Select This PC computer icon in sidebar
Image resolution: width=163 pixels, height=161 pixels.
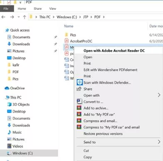[x=7, y=97]
